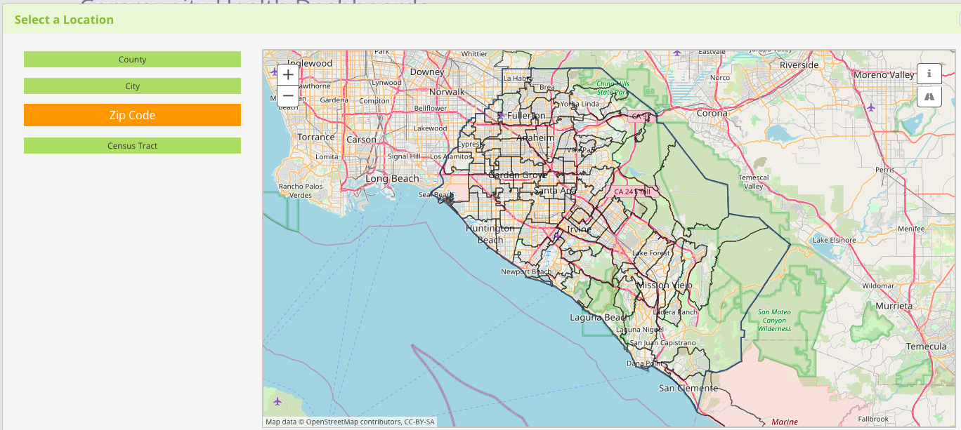This screenshot has height=430, width=961.
Task: Click the San Mateo Canyon Wilderness label
Action: [x=774, y=320]
